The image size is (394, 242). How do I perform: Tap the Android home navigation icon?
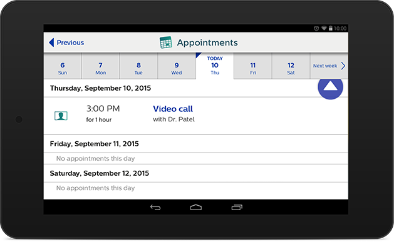click(196, 207)
